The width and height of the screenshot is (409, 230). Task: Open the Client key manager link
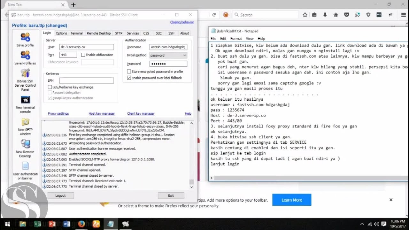click(141, 113)
